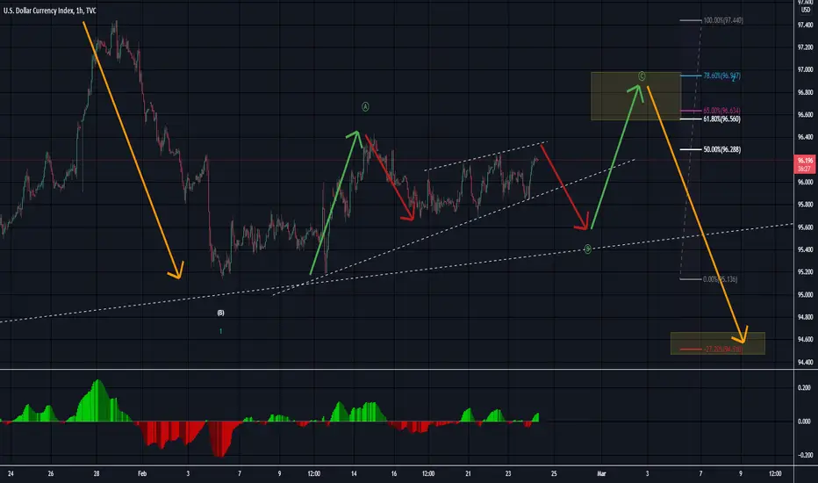The image size is (818, 483).
Task: Click 94.600 on the price axis
Action: pyautogui.click(x=805, y=339)
